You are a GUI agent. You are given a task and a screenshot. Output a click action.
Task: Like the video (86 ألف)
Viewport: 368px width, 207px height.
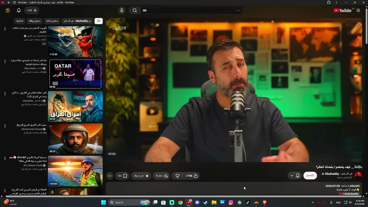pos(191,176)
